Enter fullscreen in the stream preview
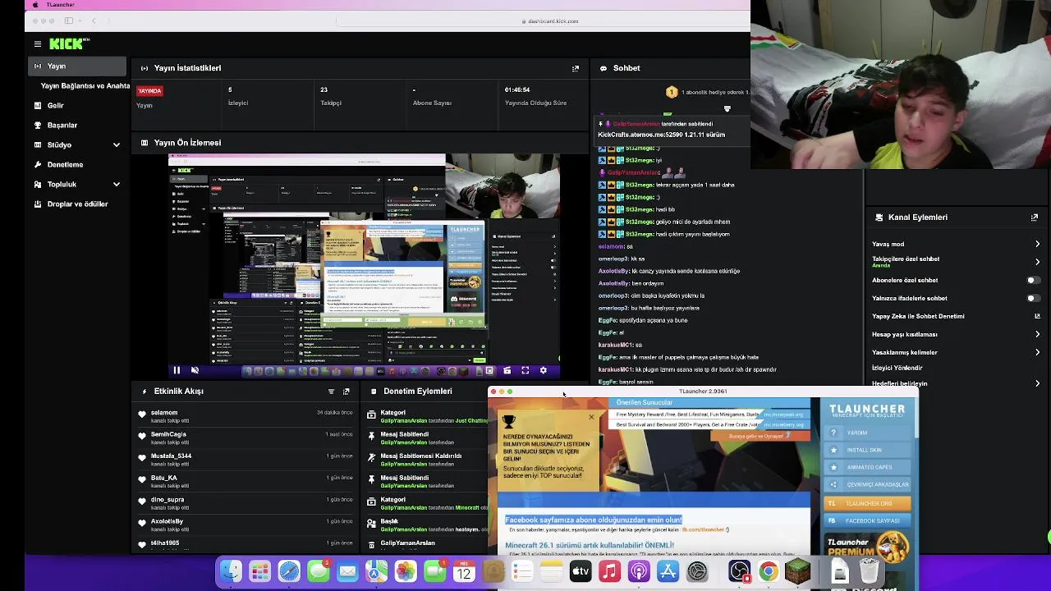The width and height of the screenshot is (1051, 591). coord(525,371)
